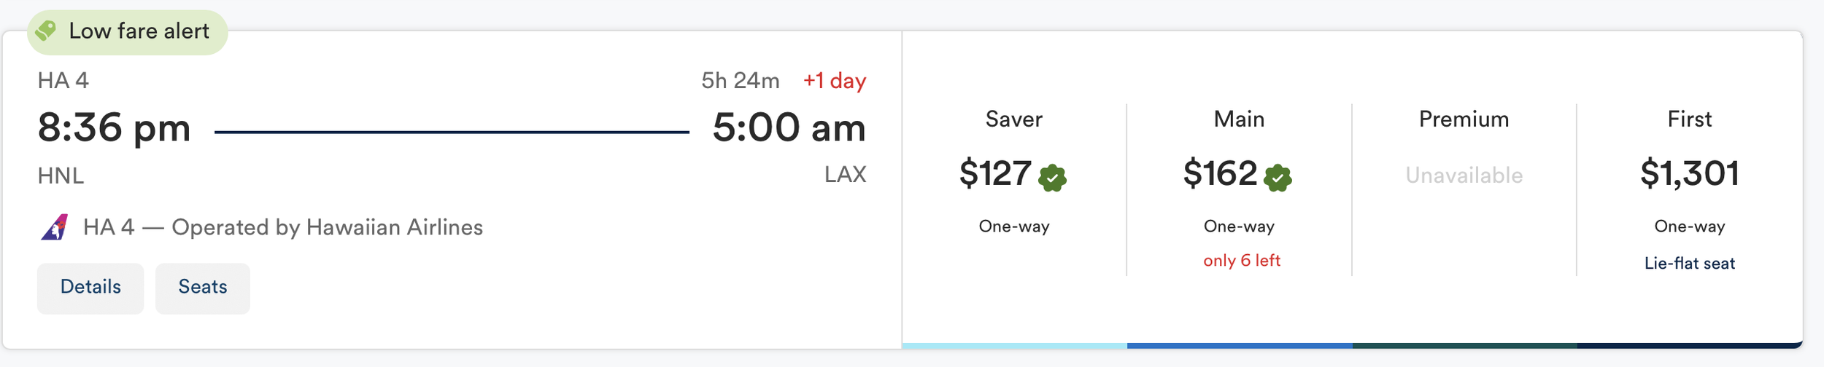Click the blue Main color bar
The height and width of the screenshot is (367, 1824).
pos(1240,346)
